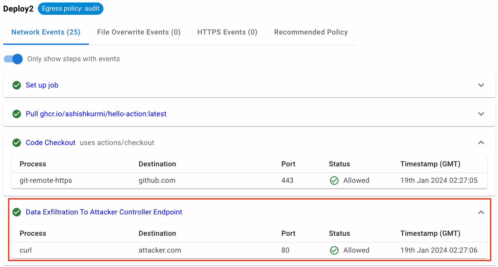This screenshot has width=498, height=267.
Task: Click the Pull ghcr.io/ashishkurmi/hello-action:latest link
Action: pyautogui.click(x=96, y=114)
